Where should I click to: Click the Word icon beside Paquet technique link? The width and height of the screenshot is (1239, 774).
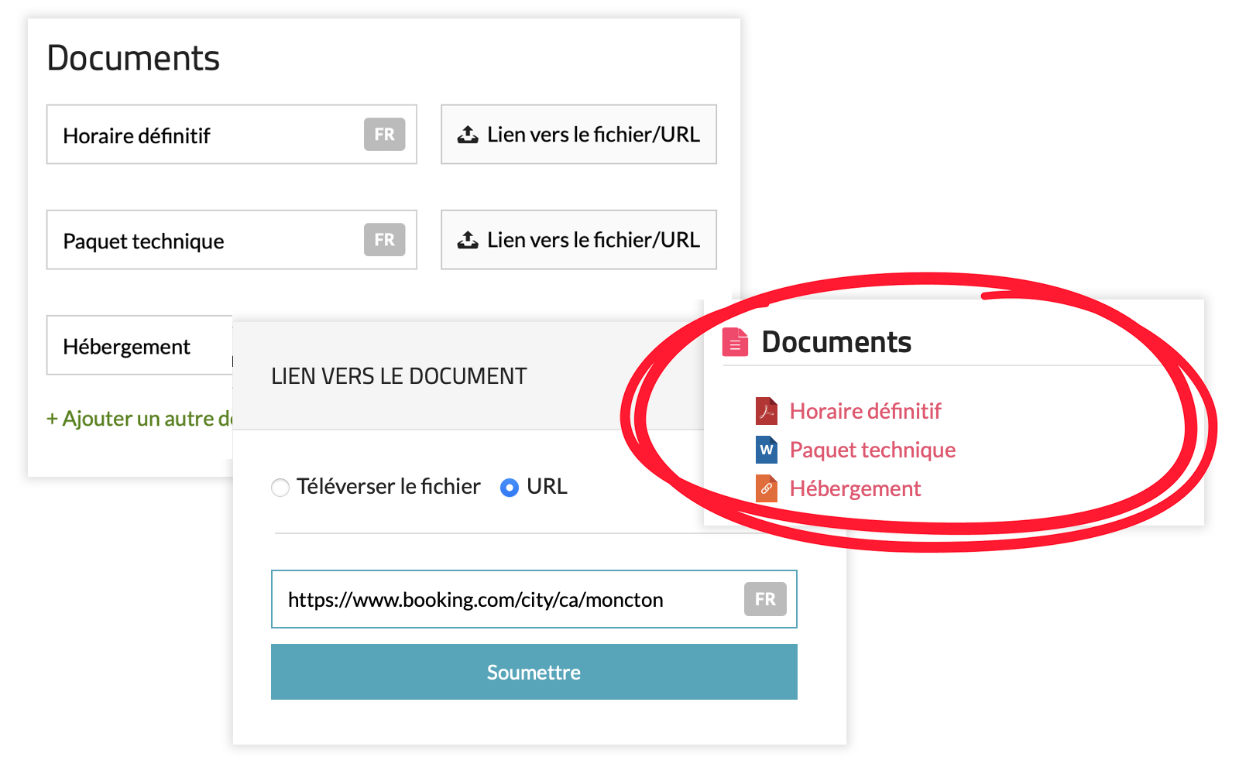(x=767, y=450)
